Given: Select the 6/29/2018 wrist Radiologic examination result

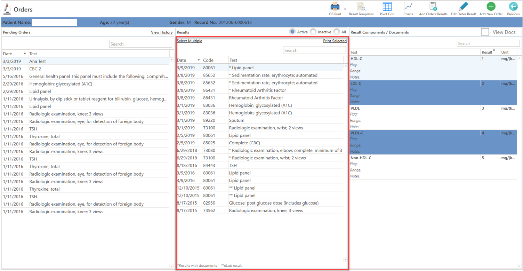Looking at the screenshot, I should [260, 158].
